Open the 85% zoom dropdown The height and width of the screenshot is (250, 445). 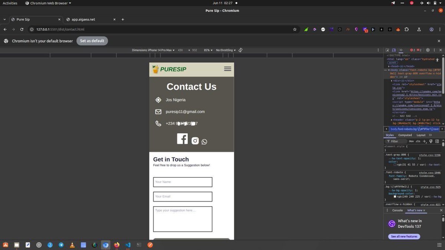tap(209, 50)
